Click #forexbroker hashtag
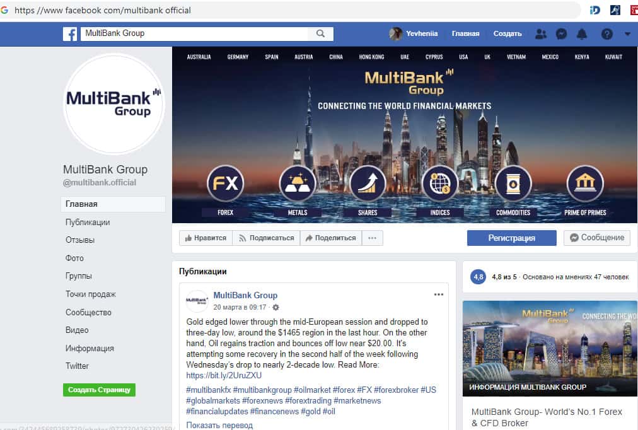 [x=396, y=390]
